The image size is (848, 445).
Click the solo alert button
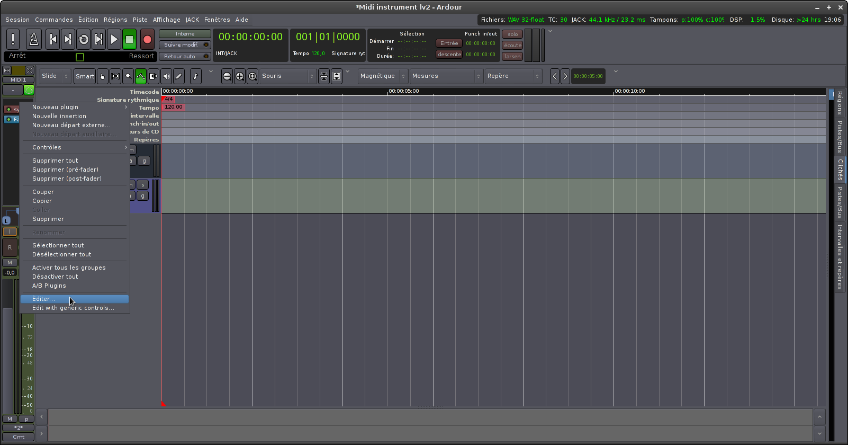point(512,34)
